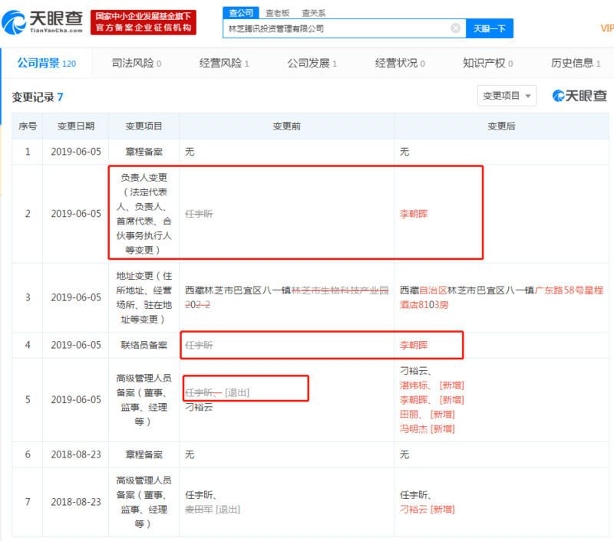Image resolution: width=614 pixels, height=541 pixels.
Task: Open the 司法风险 tab
Action: (136, 64)
